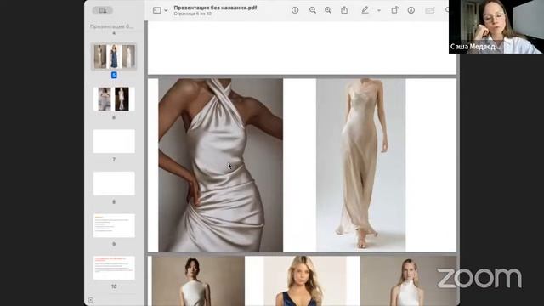Select blank page 7 thumbnail

114,141
